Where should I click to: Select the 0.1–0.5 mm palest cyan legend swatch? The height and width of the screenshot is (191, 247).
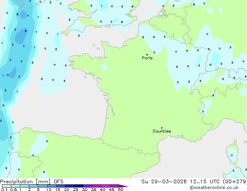tap(7, 186)
